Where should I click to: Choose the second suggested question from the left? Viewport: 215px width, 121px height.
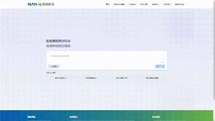(x=91, y=78)
